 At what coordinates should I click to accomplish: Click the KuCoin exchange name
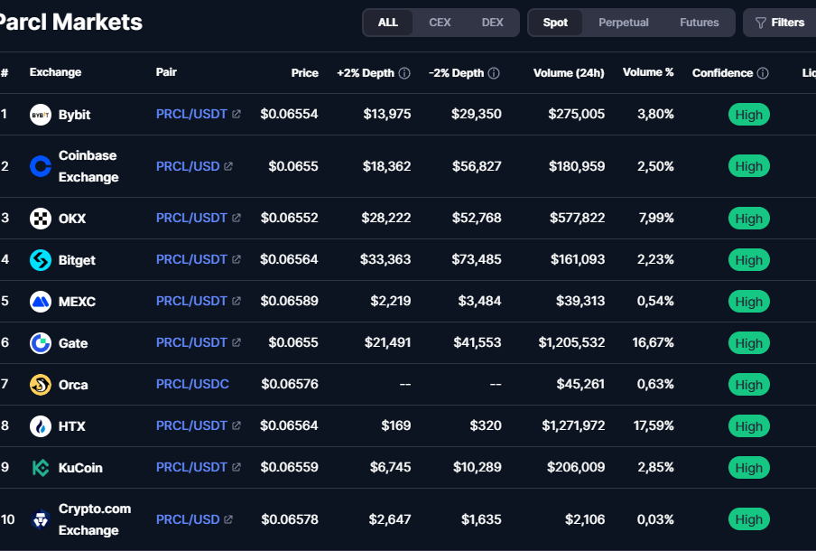coord(80,468)
